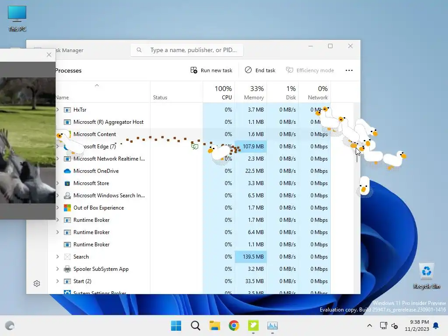Click the goose video thumbnail on the left
Screen dimensions: 448x336
click(x=28, y=140)
